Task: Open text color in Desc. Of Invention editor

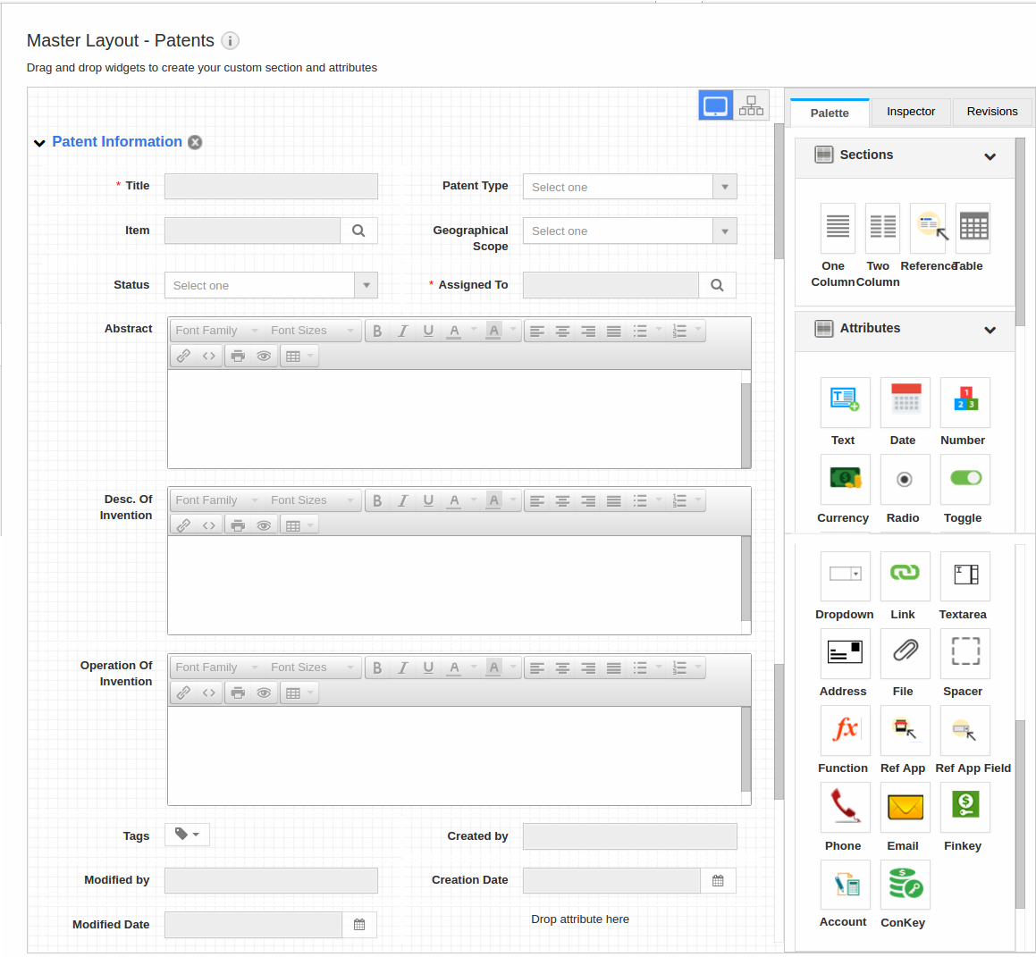Action: (x=454, y=500)
